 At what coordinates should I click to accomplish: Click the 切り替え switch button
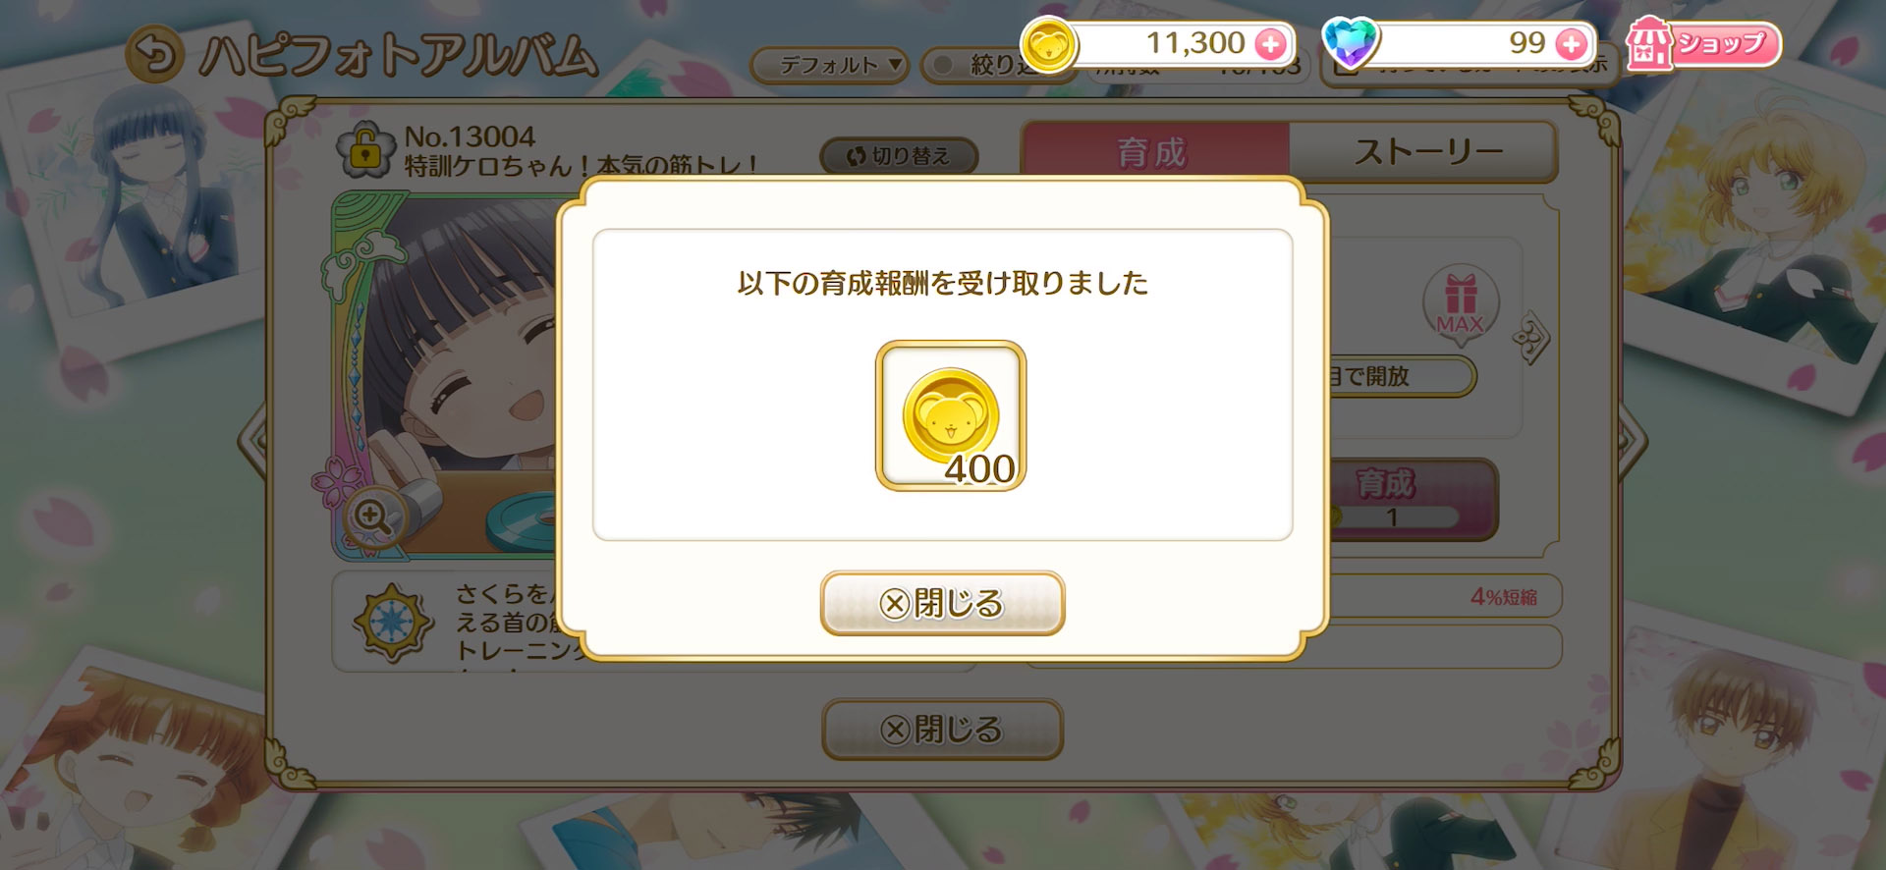coord(899,156)
